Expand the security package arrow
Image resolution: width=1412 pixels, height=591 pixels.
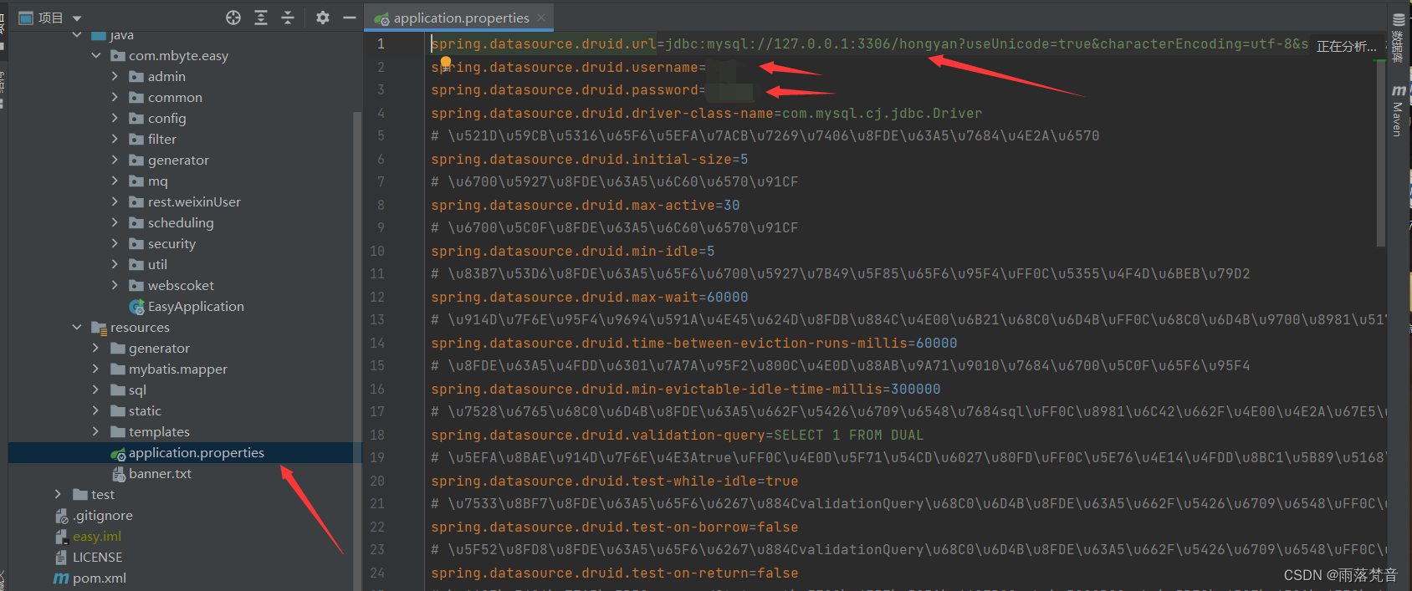point(115,243)
